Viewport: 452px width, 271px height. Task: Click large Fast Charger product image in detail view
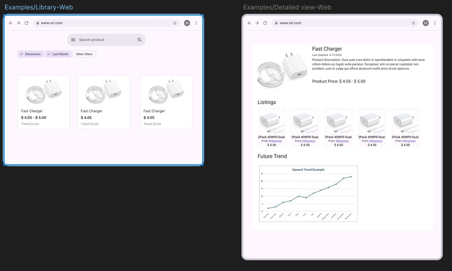(282, 70)
